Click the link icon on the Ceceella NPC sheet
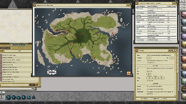The image size is (186, 104). 137,51
